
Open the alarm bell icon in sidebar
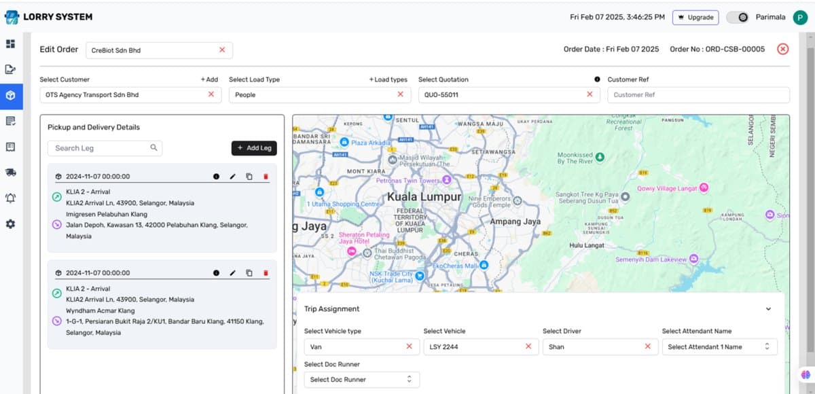[10, 198]
